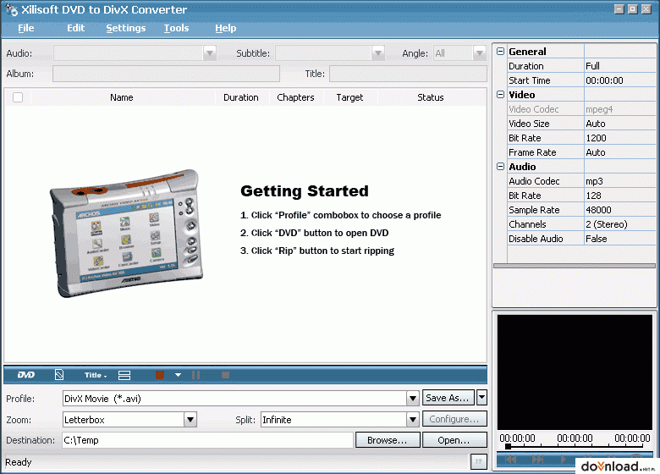Open the Help menu
Viewport: 660px width, 474px height.
(x=226, y=28)
